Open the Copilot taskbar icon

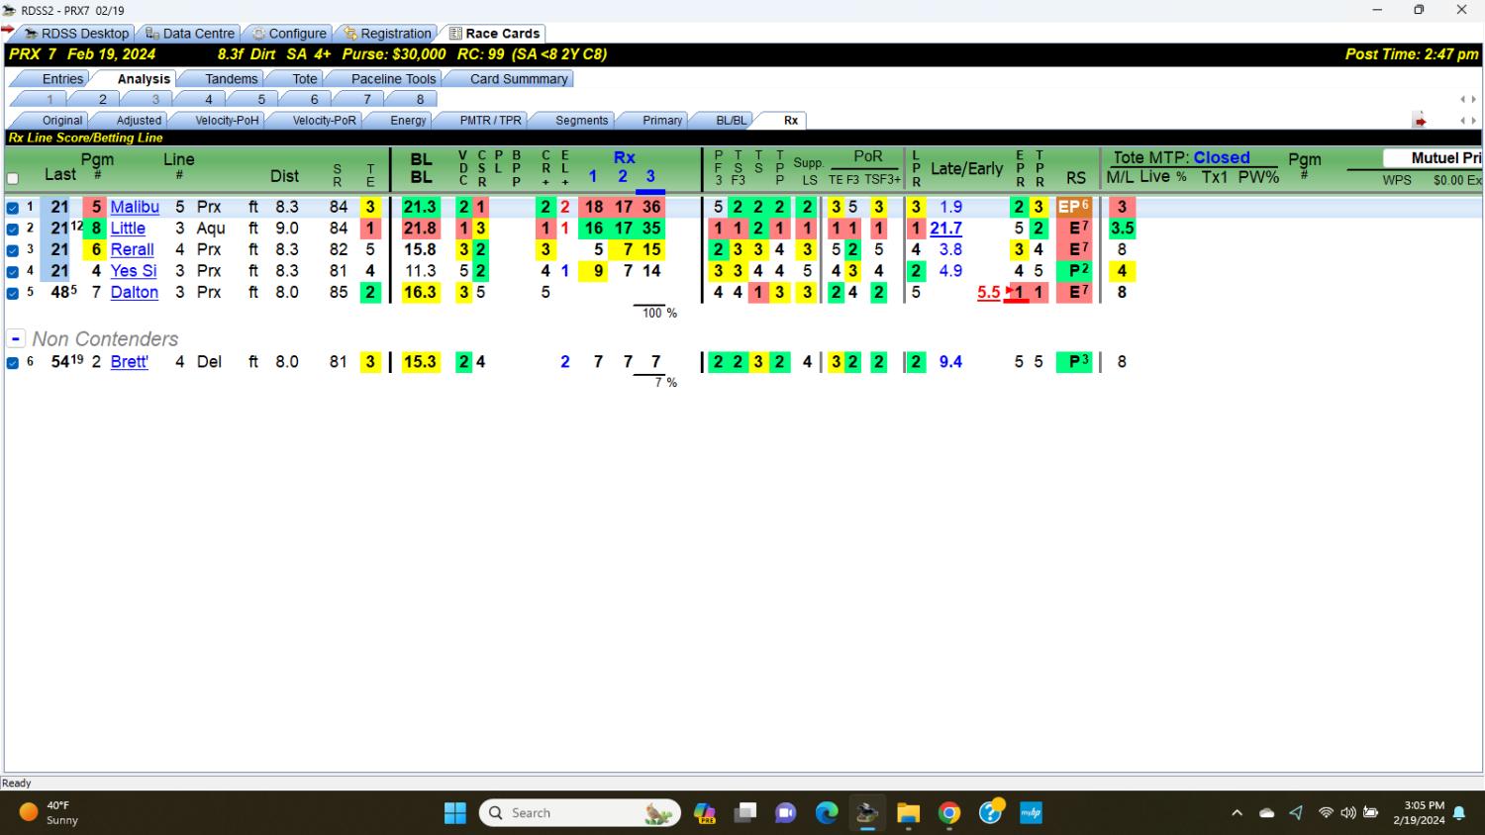point(705,813)
